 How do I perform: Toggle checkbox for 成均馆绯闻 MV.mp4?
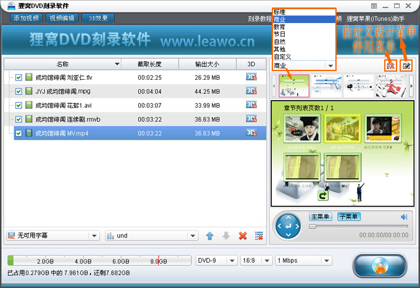19,133
